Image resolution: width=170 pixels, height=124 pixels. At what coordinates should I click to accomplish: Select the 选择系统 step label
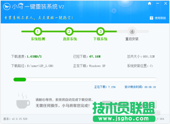point(70,39)
